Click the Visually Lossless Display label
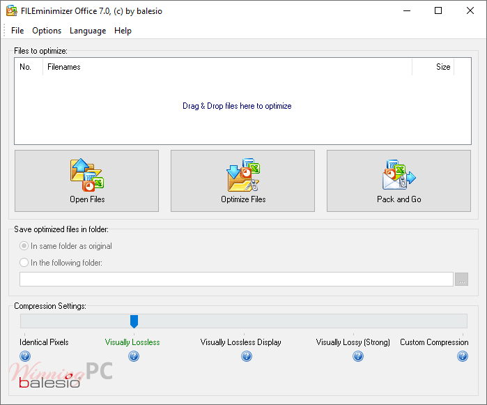The image size is (487, 405). click(240, 342)
